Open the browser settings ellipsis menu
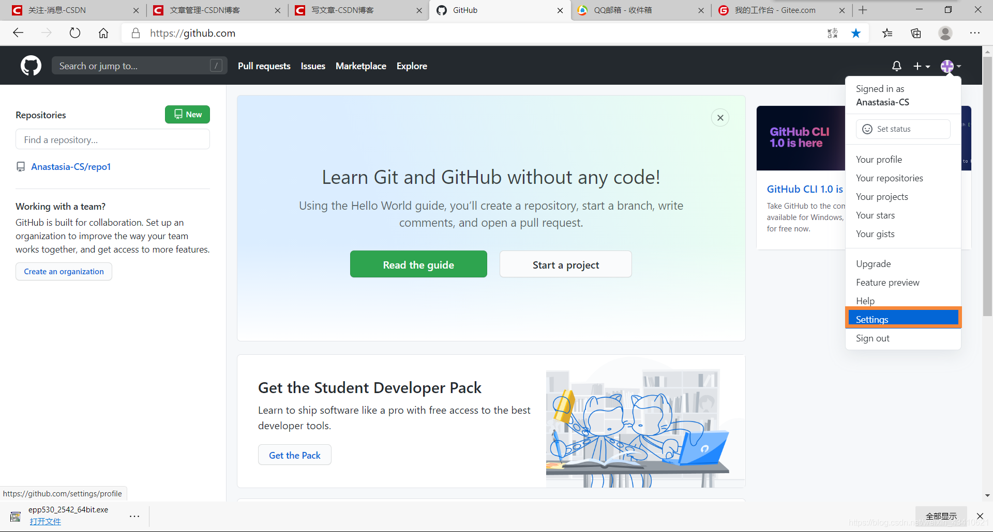 (x=975, y=33)
